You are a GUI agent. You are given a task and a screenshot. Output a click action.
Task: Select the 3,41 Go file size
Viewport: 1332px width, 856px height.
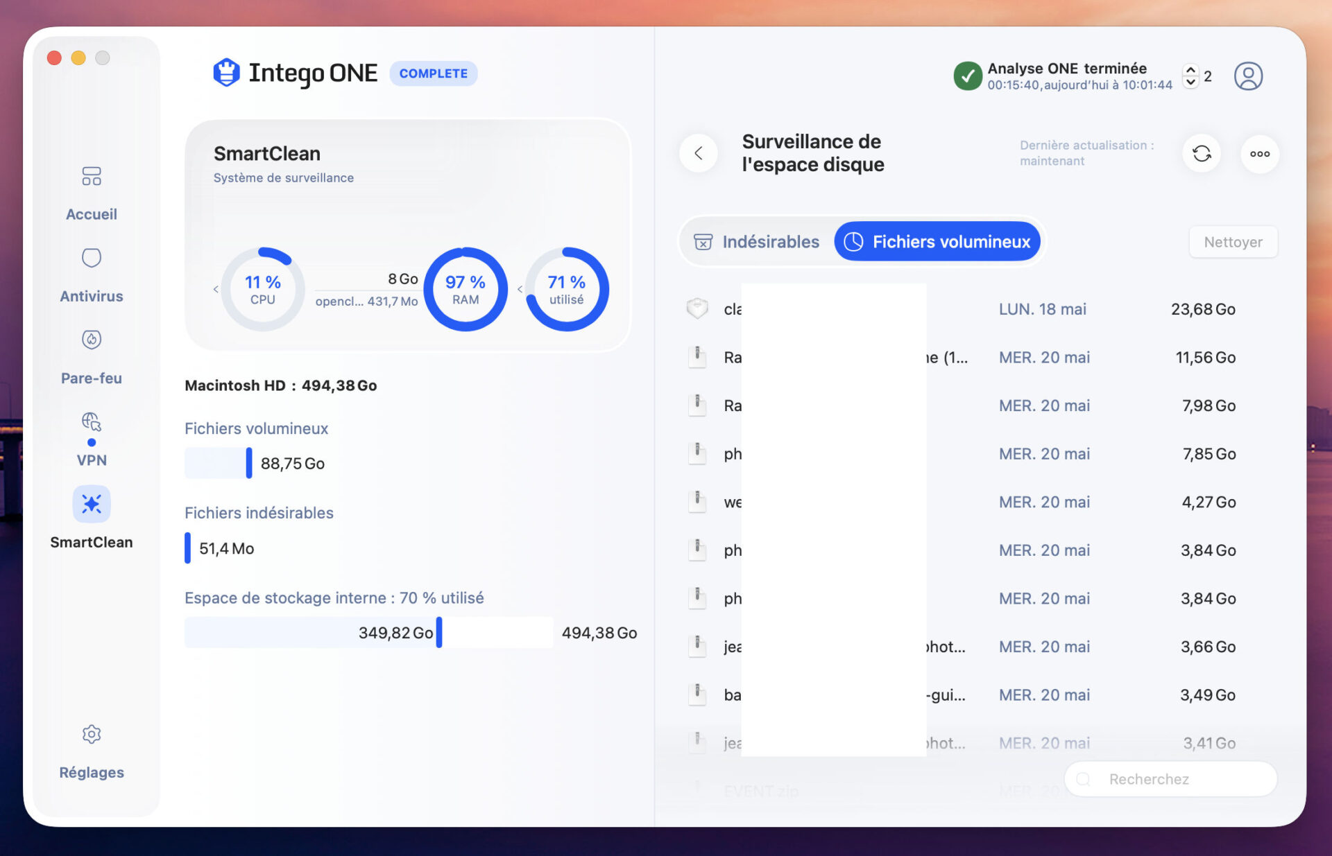1209,743
